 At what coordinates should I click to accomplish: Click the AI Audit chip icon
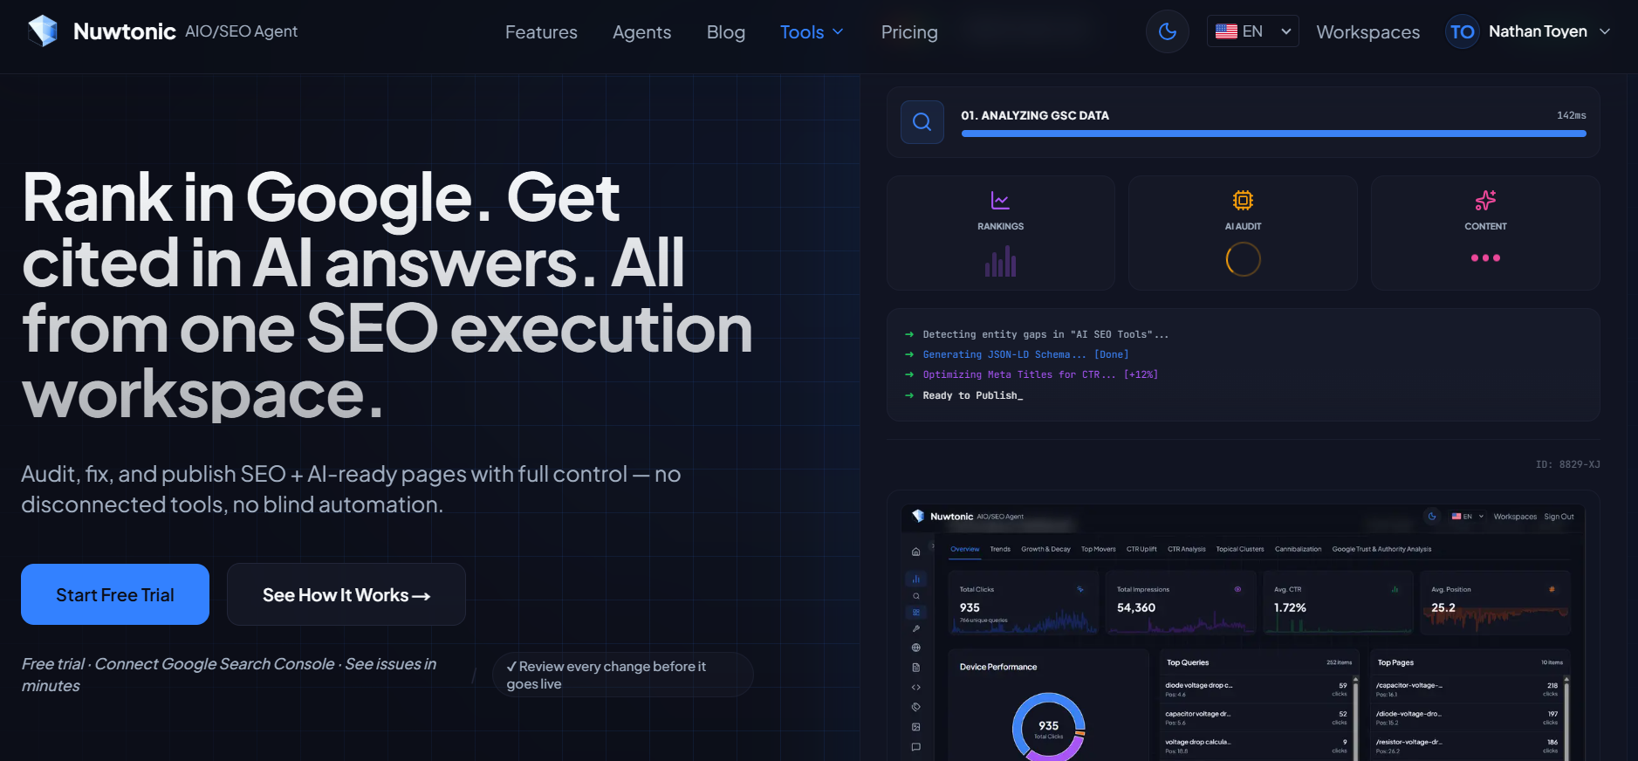pyautogui.click(x=1243, y=201)
